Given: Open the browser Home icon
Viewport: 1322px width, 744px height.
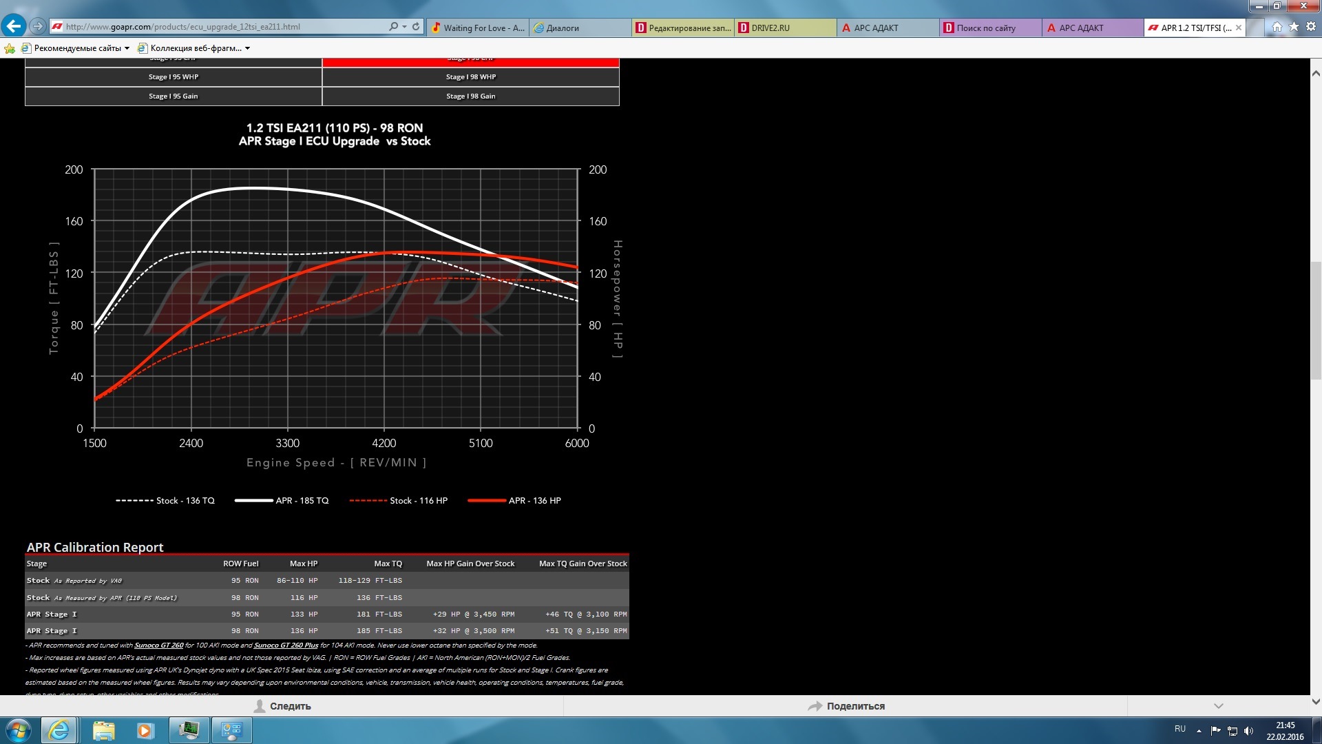Looking at the screenshot, I should (x=1277, y=27).
